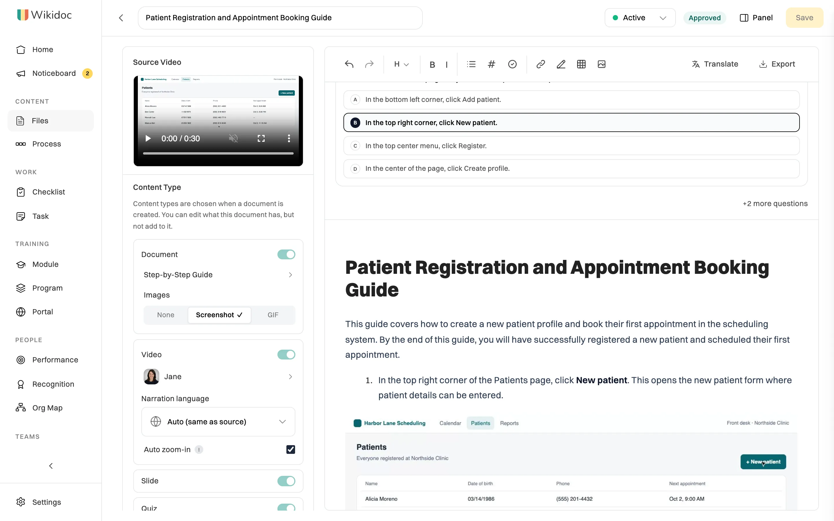Choose quiz answer A Add patient
Image resolution: width=834 pixels, height=521 pixels.
[571, 100]
